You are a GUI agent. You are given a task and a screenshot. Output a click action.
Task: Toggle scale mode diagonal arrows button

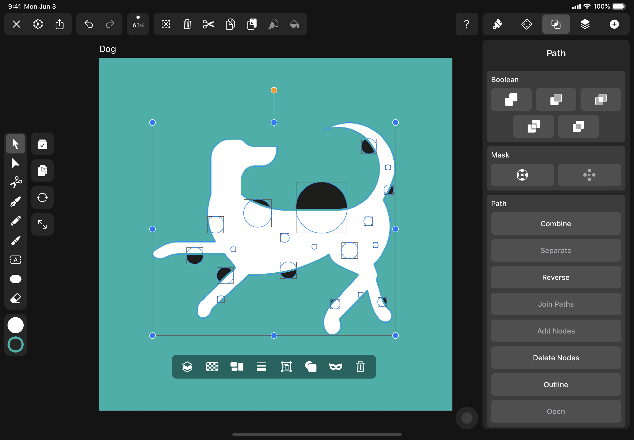coord(42,224)
